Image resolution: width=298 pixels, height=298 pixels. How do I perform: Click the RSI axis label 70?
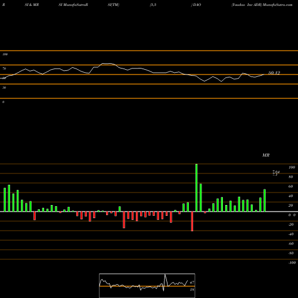click(4, 69)
